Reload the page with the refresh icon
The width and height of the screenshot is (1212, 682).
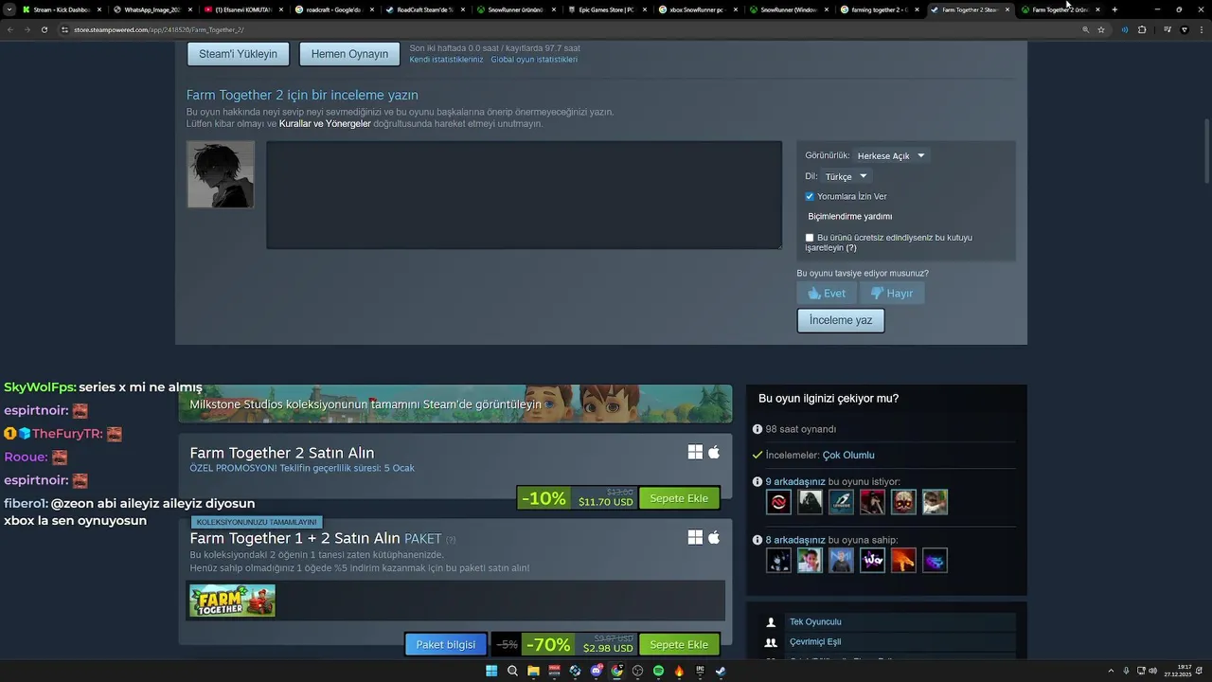pyautogui.click(x=44, y=29)
